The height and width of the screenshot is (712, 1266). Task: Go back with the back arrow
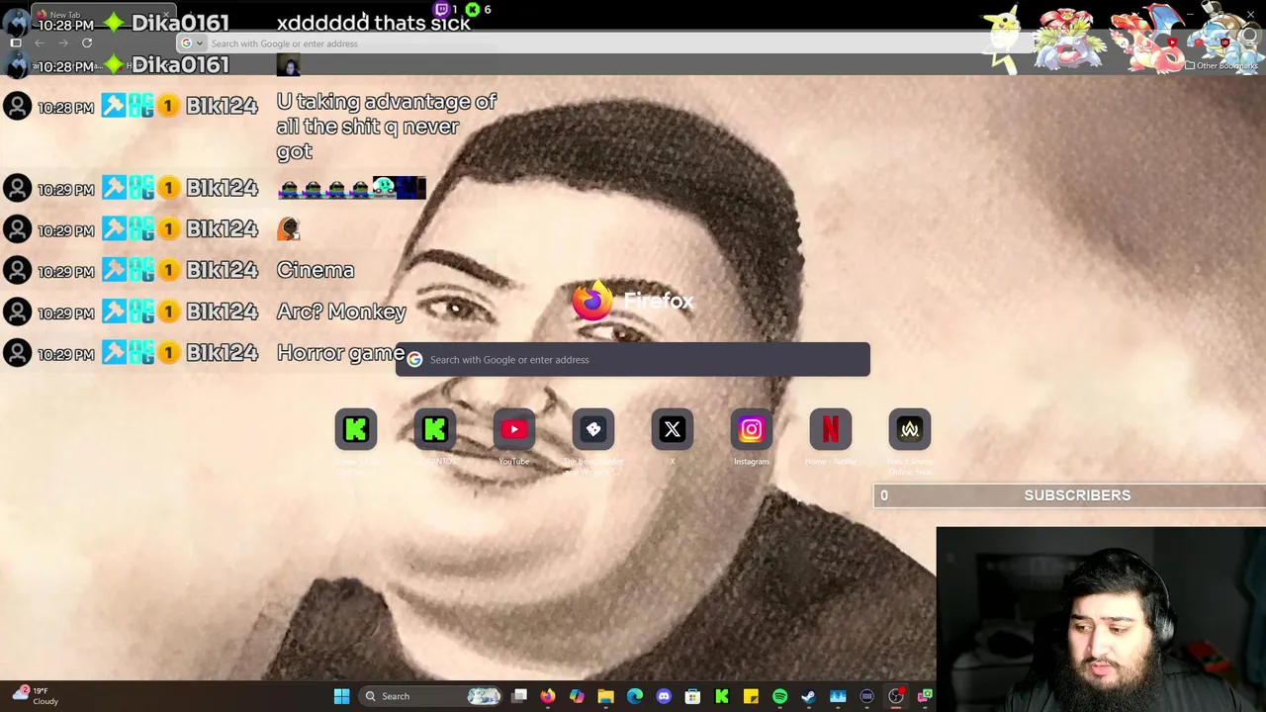40,44
